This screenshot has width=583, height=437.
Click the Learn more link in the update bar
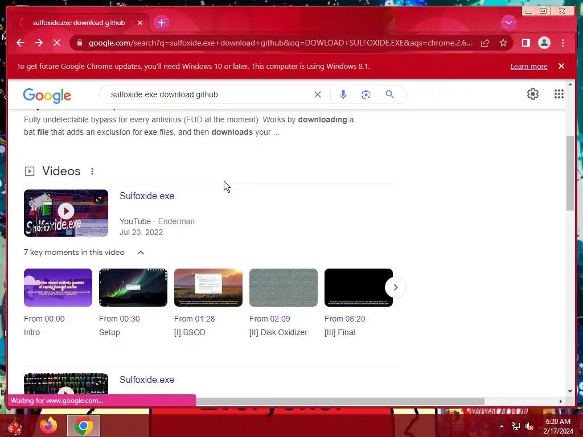click(529, 66)
